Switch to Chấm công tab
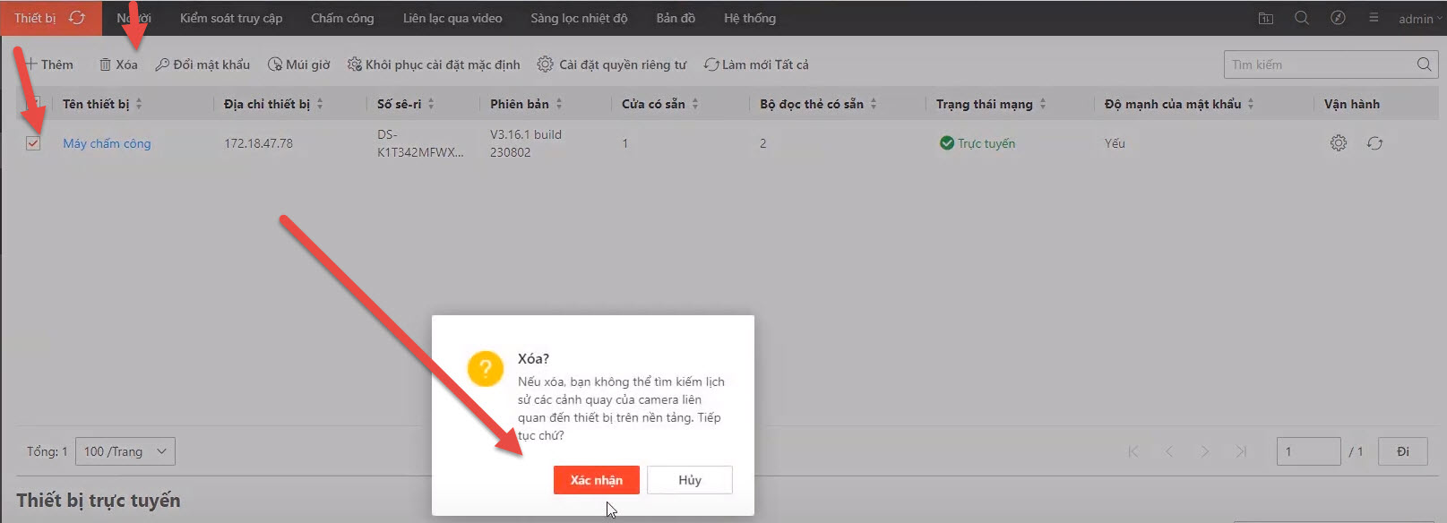This screenshot has width=1447, height=523. [x=342, y=18]
